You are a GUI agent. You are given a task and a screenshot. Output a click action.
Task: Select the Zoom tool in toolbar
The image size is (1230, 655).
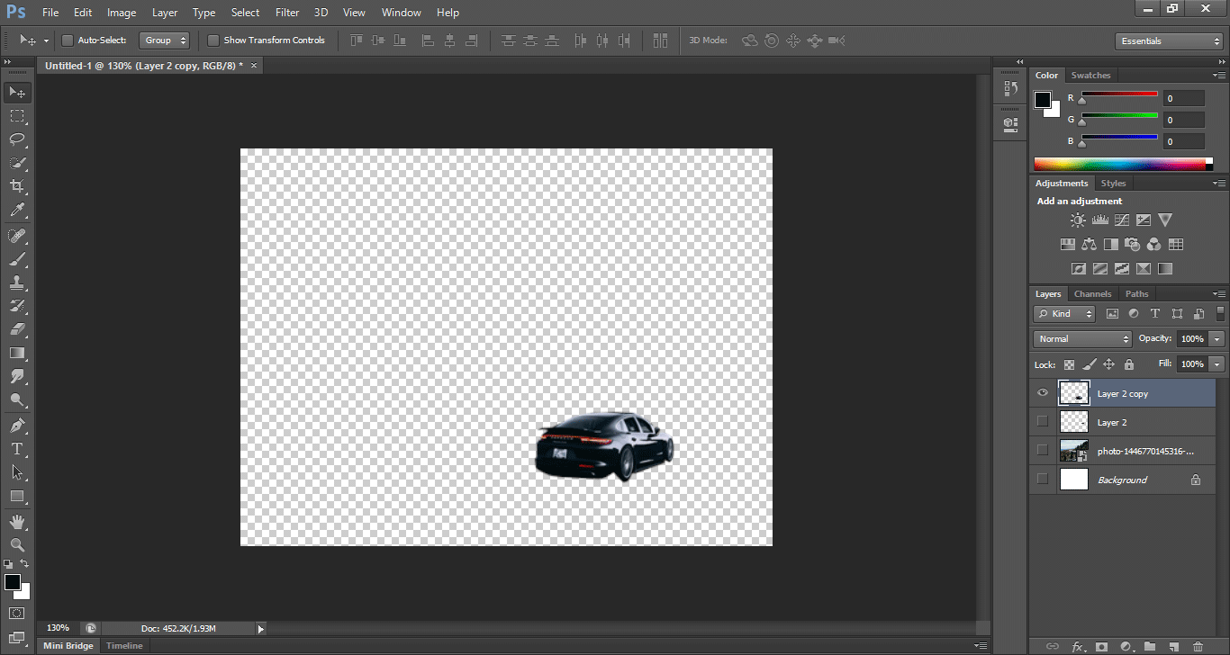click(16, 544)
